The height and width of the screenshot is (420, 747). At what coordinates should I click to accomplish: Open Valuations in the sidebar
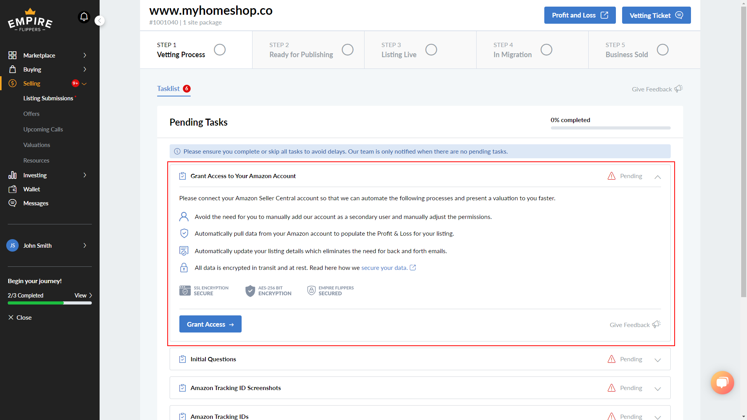[x=37, y=145]
